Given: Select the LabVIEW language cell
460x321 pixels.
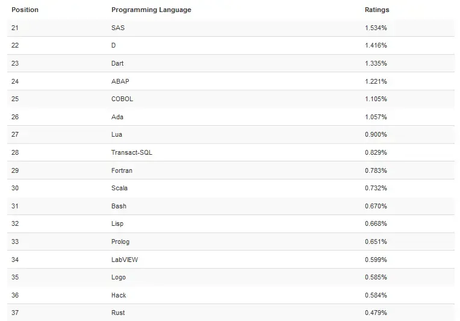Looking at the screenshot, I should tap(124, 260).
